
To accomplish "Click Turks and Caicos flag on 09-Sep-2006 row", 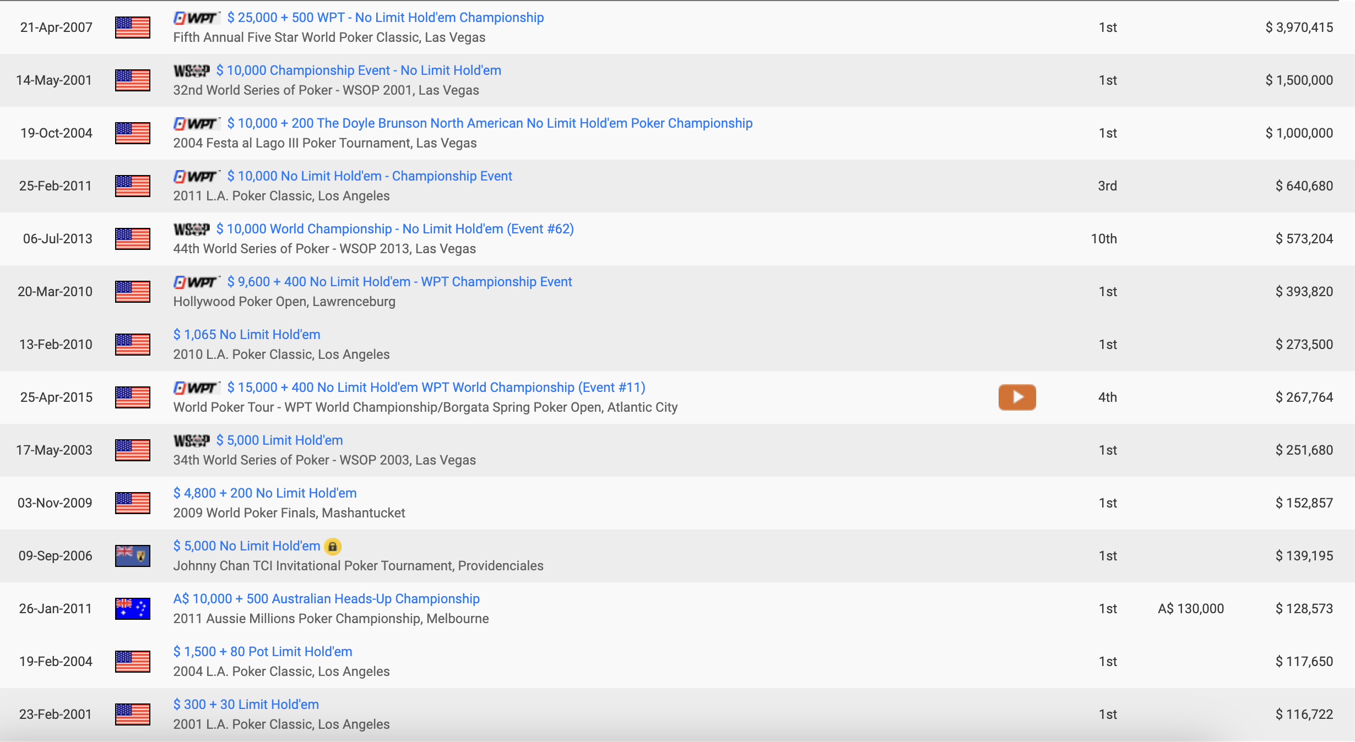I will pos(132,555).
